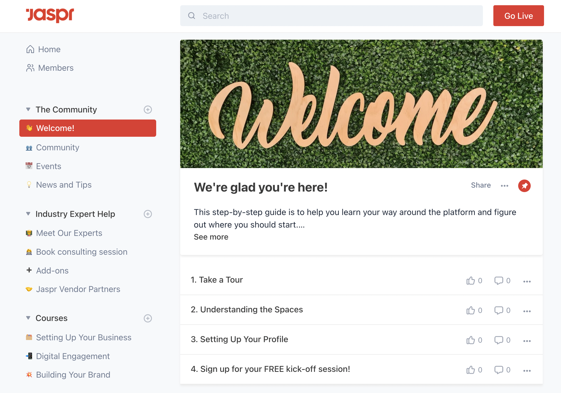This screenshot has width=561, height=393.
Task: Collapse The Community section
Action: coord(28,109)
